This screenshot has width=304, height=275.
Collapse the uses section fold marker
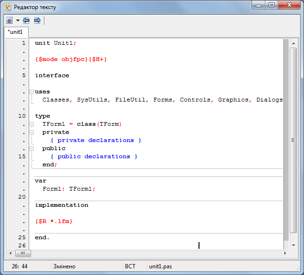click(31, 92)
